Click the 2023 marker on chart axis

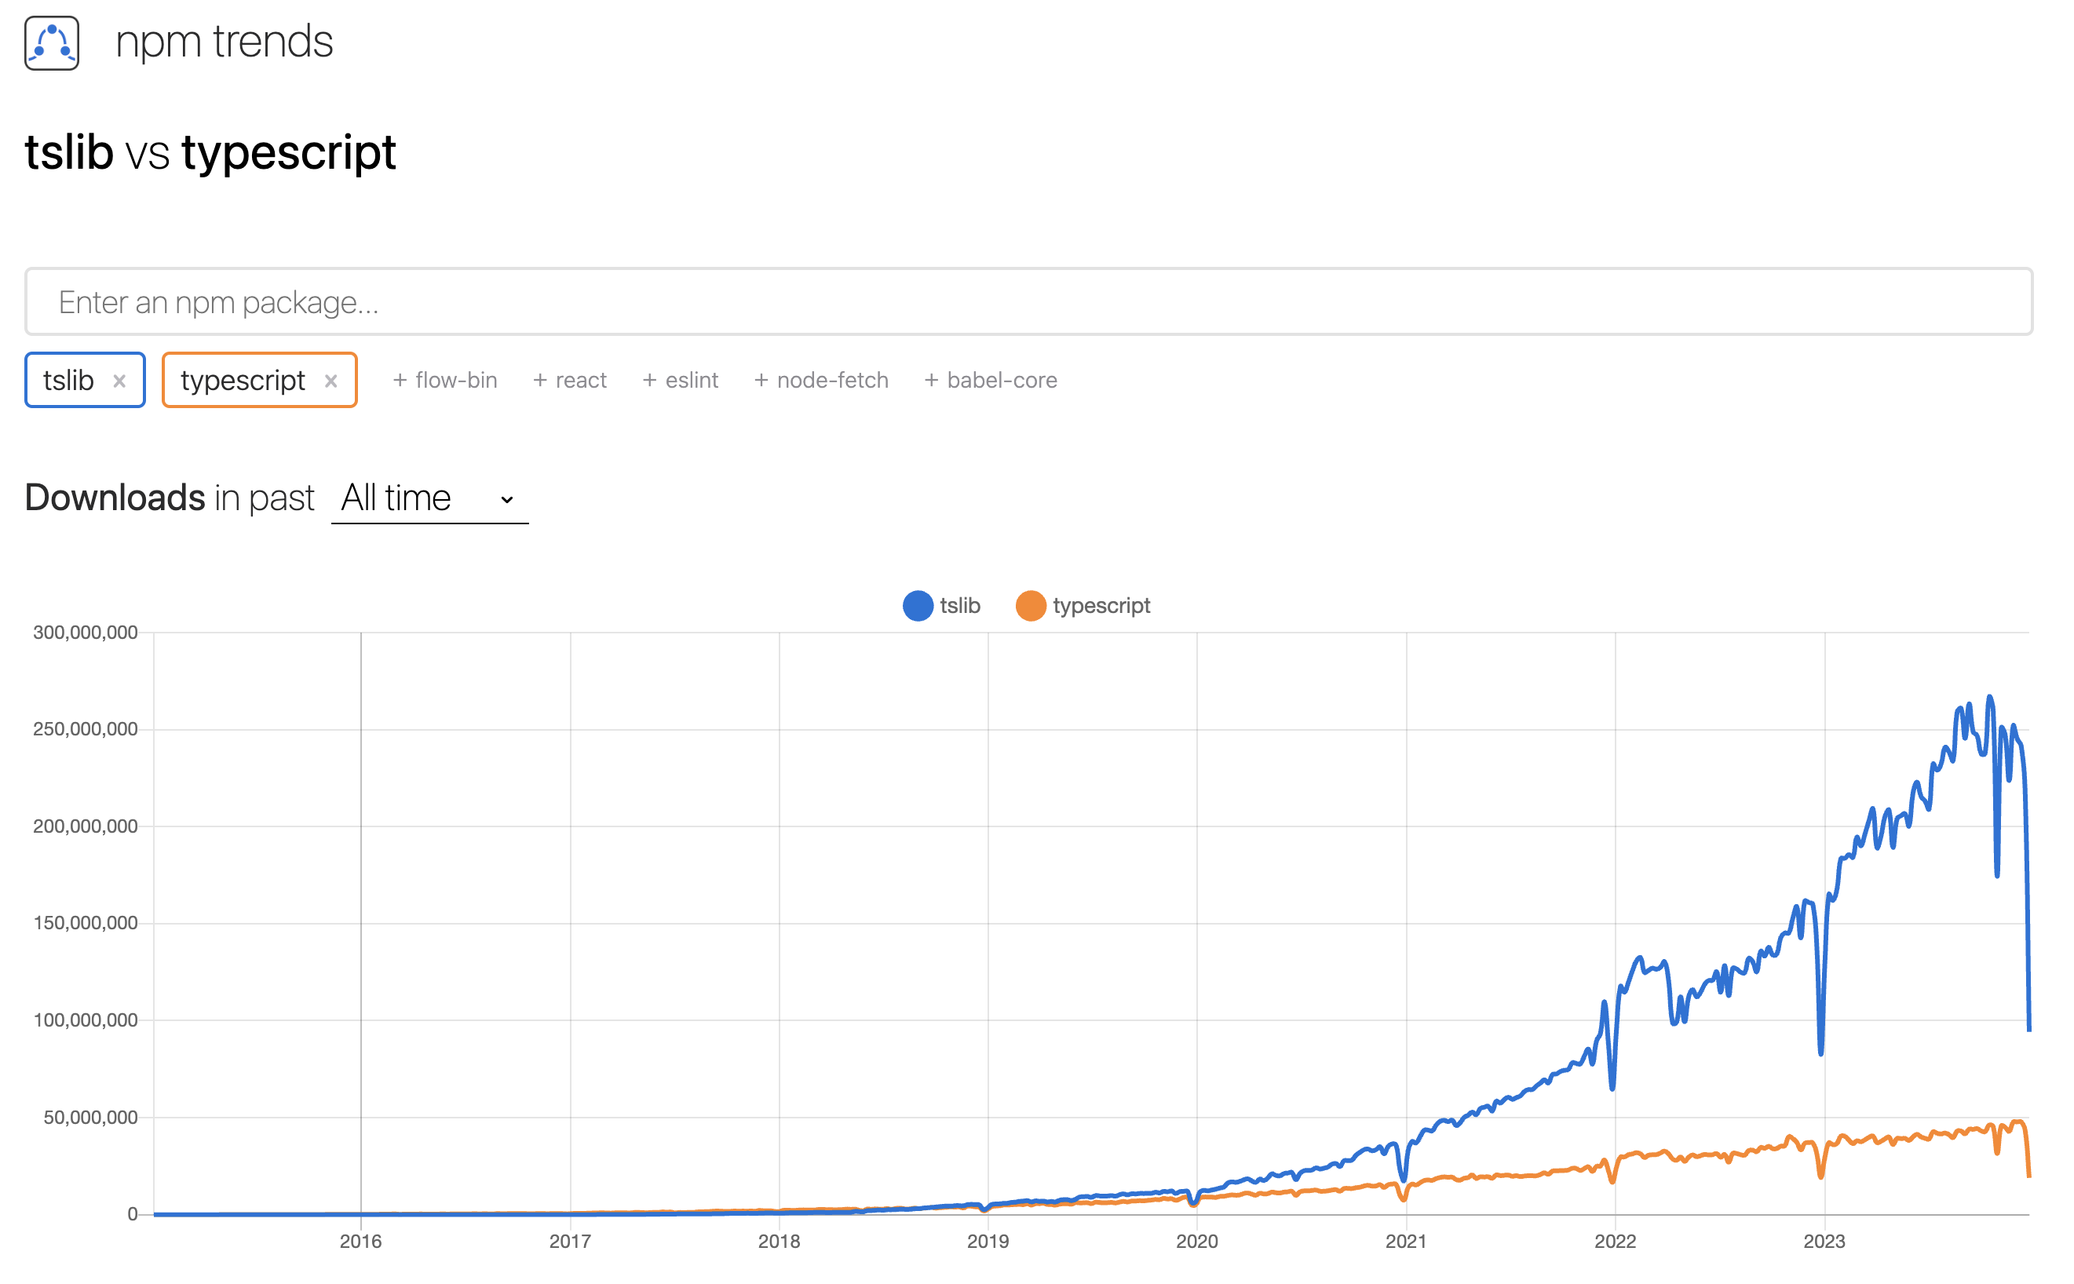tap(1824, 1241)
